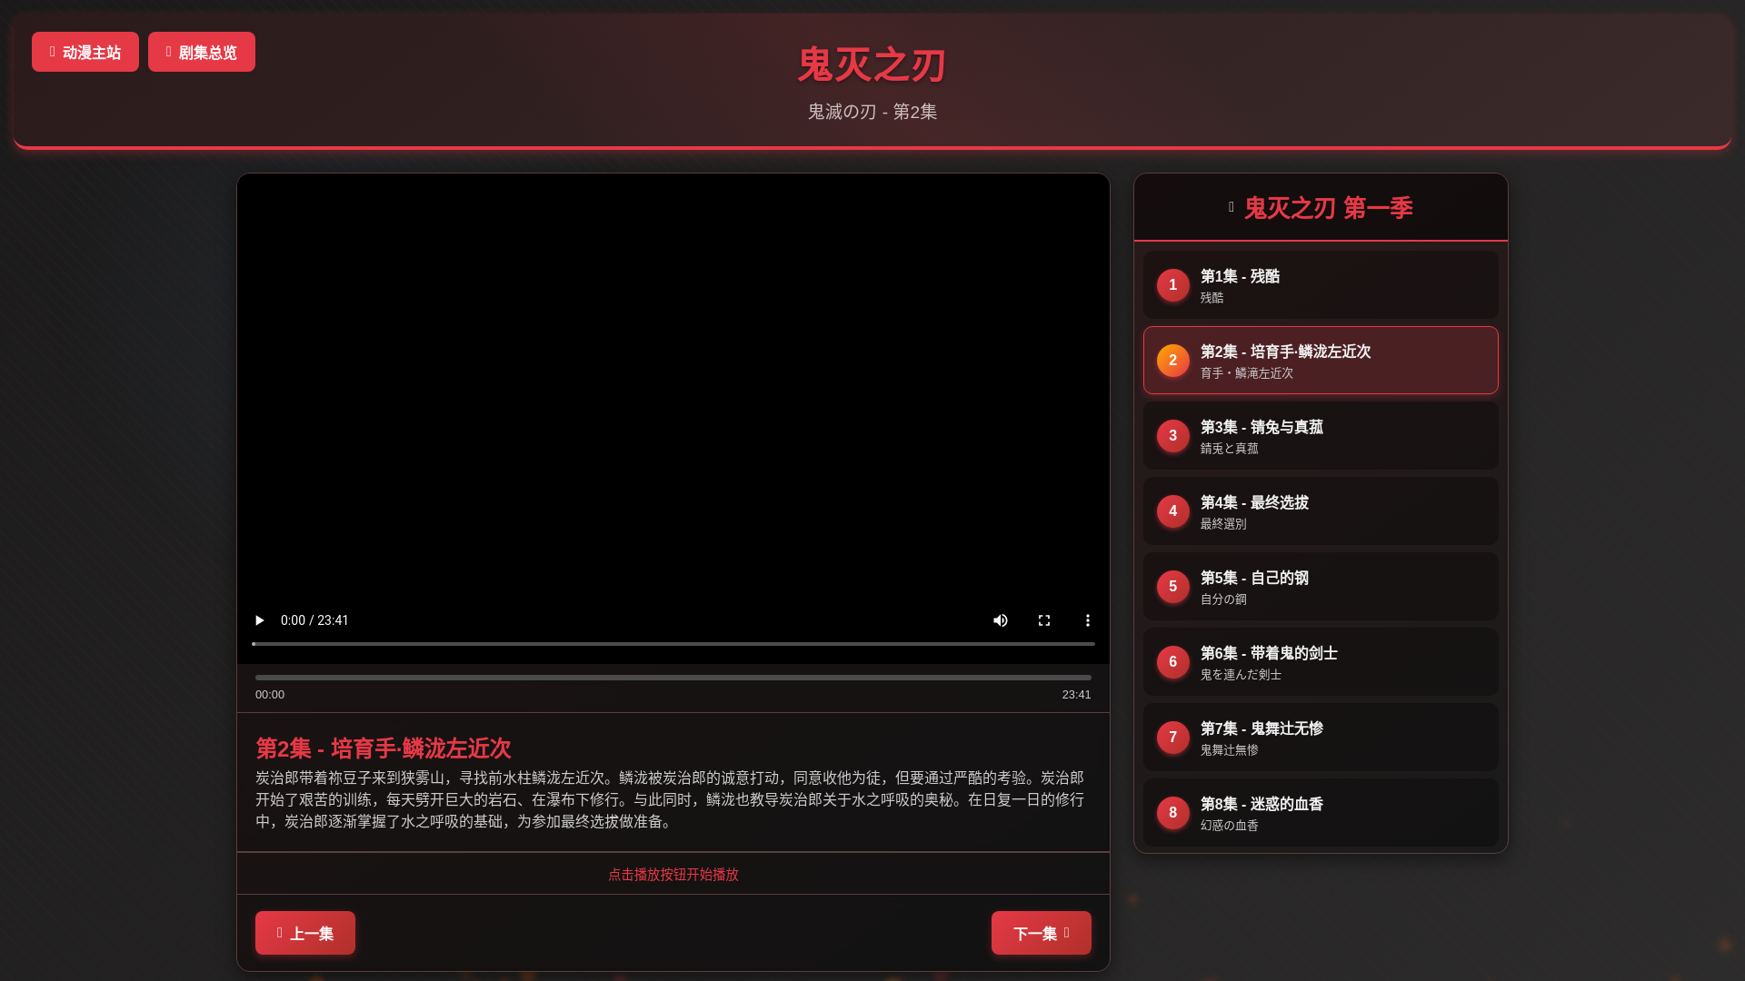The height and width of the screenshot is (981, 1745).
Task: Play the video with the play icon
Action: [x=259, y=620]
